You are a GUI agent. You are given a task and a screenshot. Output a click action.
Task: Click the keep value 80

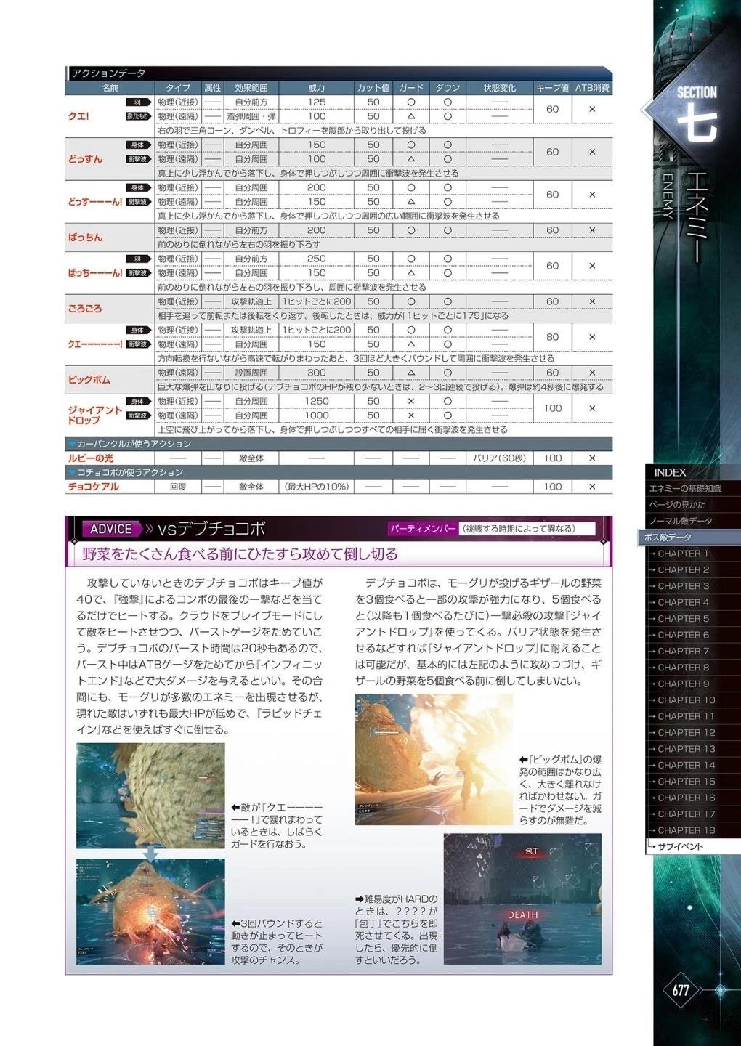[x=552, y=337]
